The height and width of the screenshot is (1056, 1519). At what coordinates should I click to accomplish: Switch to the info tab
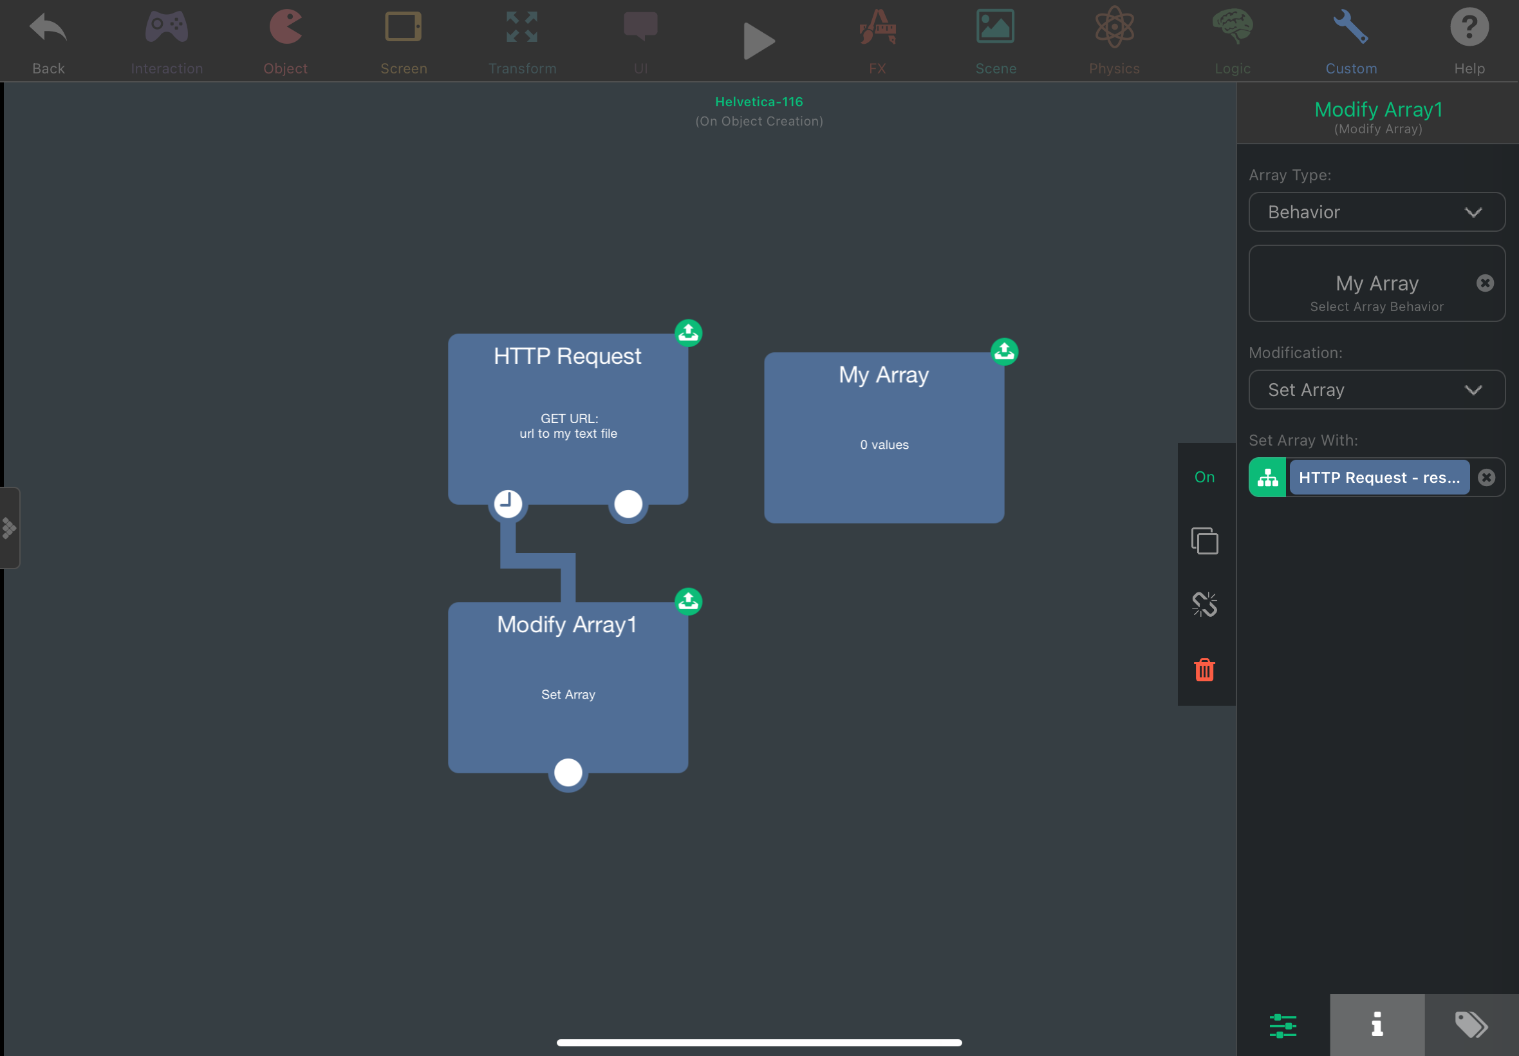[1377, 1024]
